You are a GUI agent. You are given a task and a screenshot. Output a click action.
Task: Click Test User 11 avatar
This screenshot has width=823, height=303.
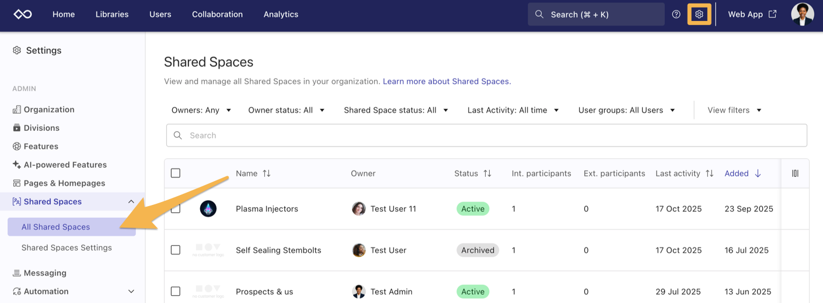tap(359, 208)
